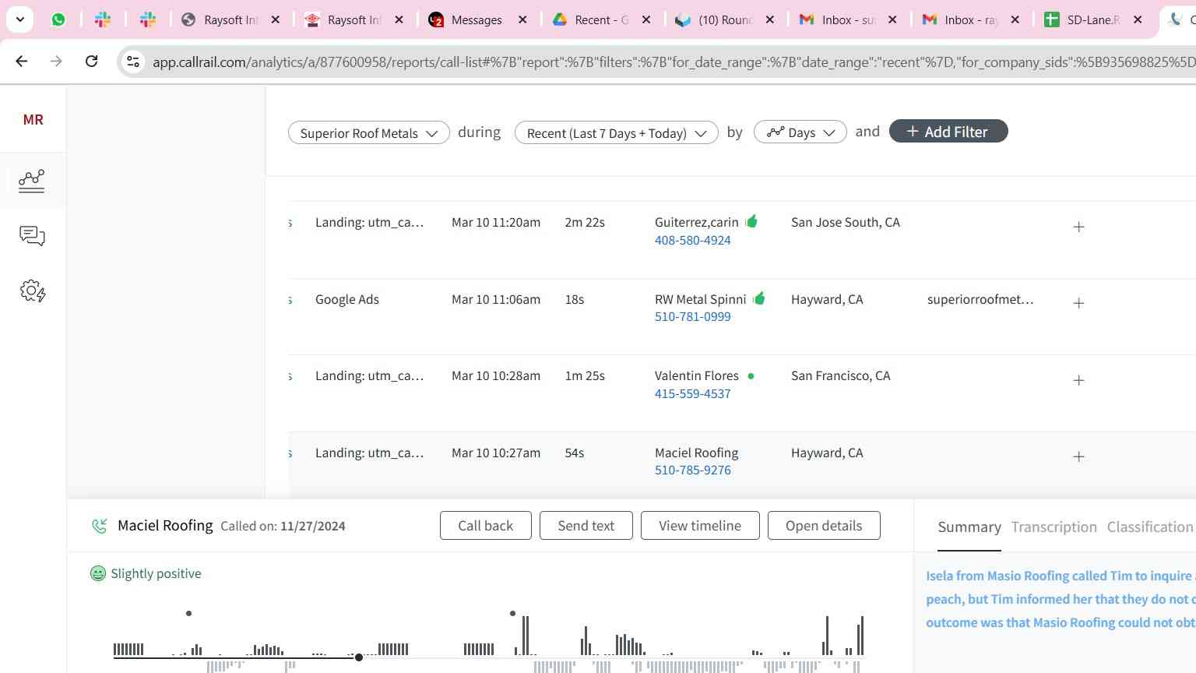Click the Send text button

(x=586, y=526)
